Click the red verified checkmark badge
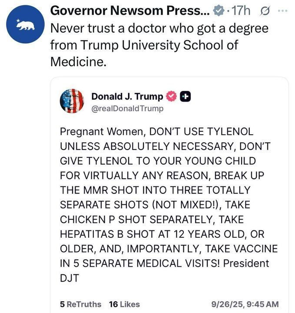This screenshot has width=295, height=313. pos(172,97)
